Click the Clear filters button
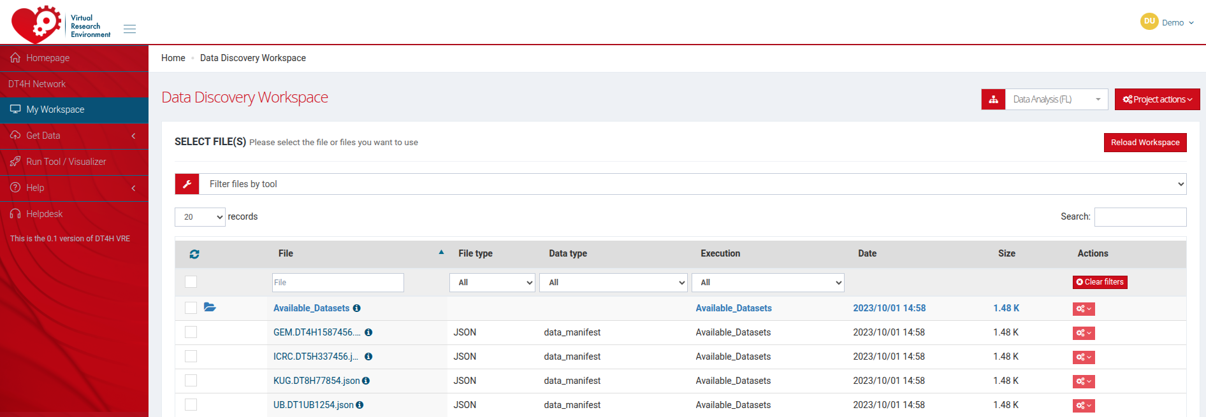Screen dimensions: 1206x417 (1100, 282)
